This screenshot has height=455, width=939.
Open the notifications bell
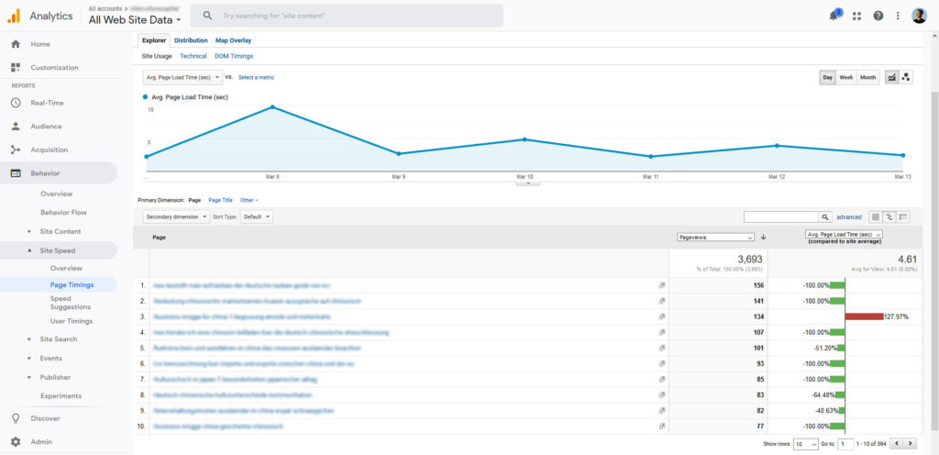(834, 16)
